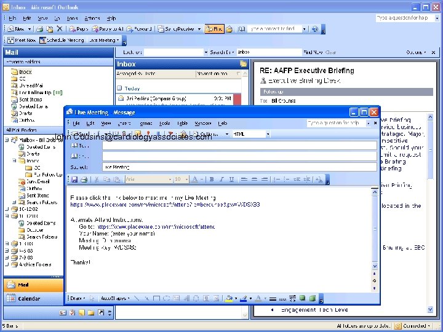Click the Meet Now button

coord(22,40)
